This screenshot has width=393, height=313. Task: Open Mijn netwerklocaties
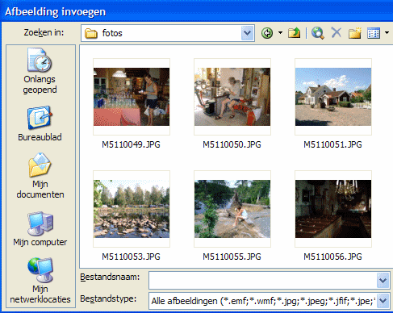point(40,281)
